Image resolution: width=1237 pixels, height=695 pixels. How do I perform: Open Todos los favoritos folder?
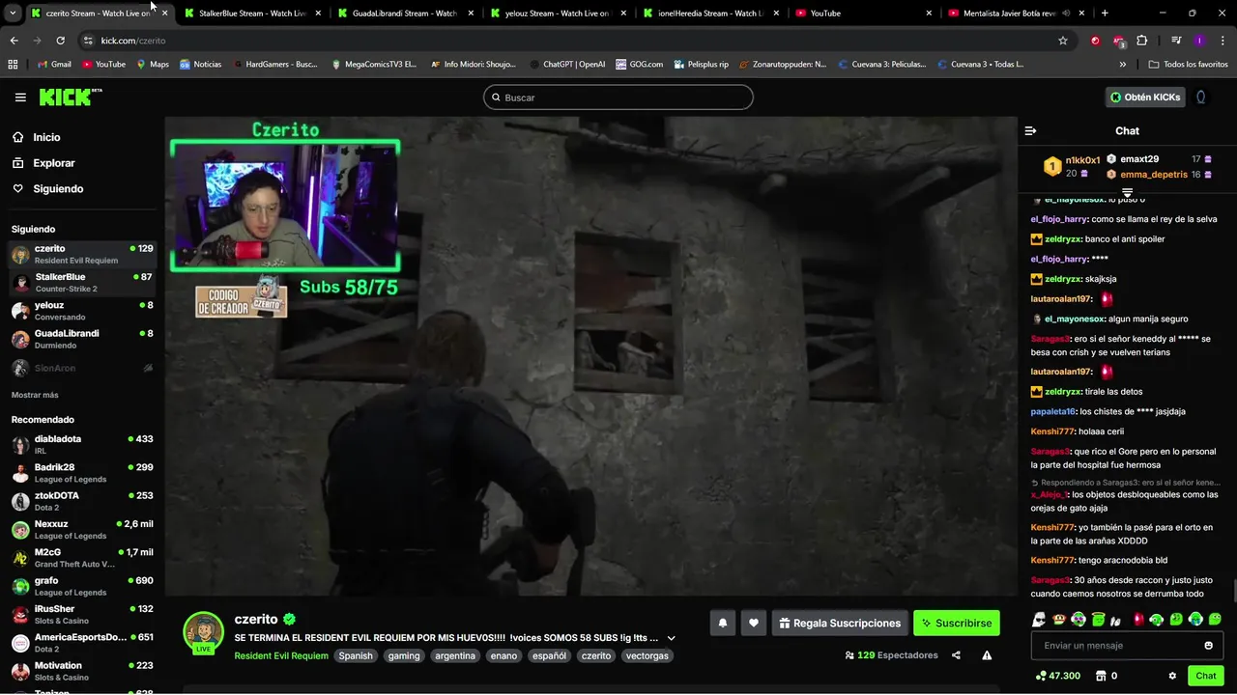point(1188,65)
